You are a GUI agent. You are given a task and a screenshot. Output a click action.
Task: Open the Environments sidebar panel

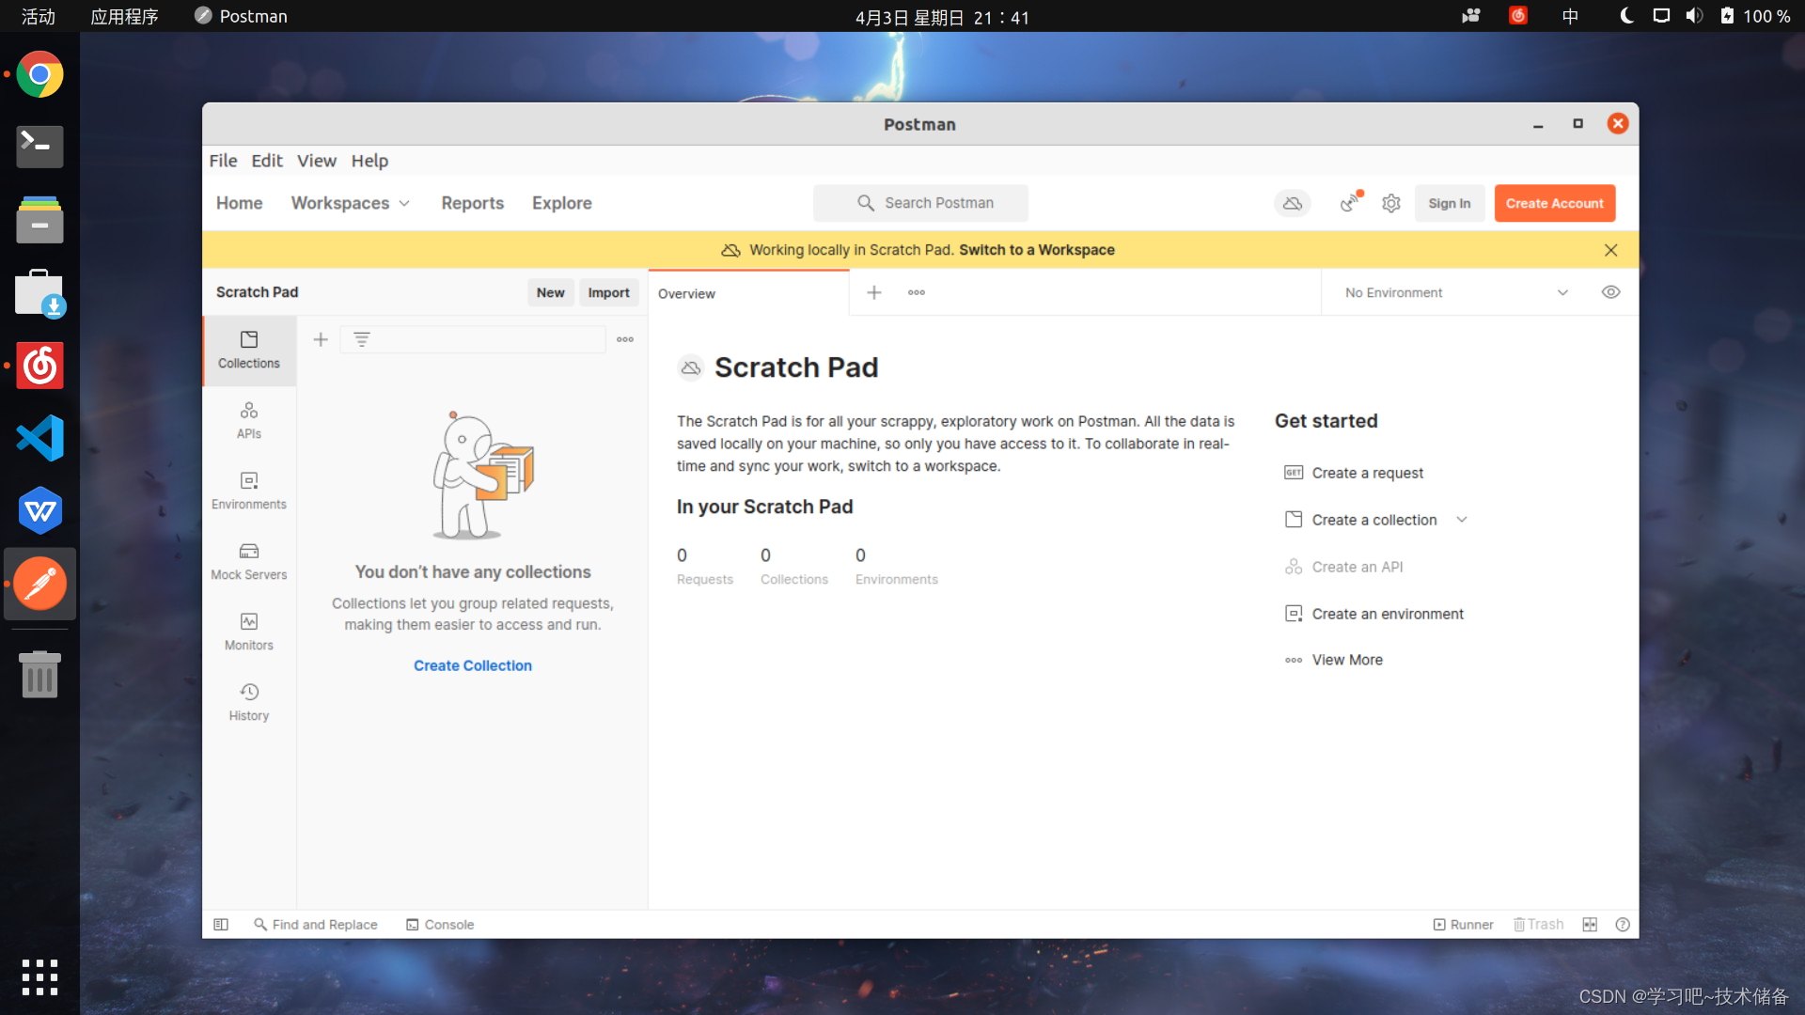tap(249, 491)
